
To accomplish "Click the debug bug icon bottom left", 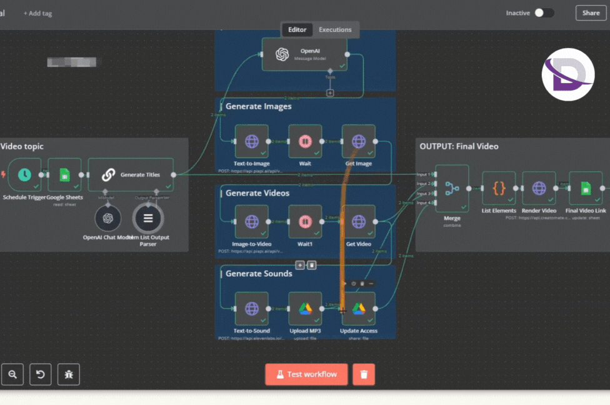I will coord(68,374).
